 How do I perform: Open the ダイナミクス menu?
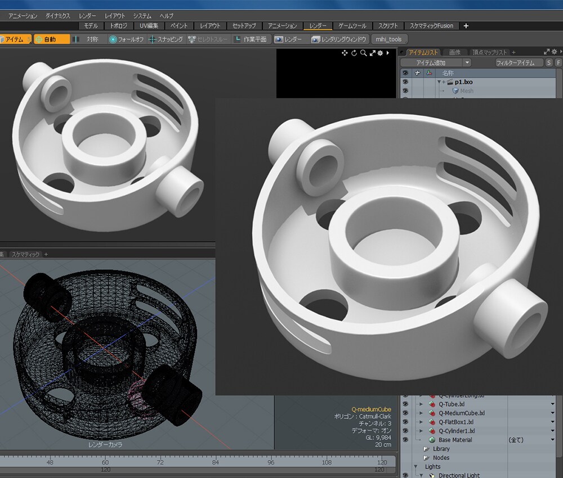click(57, 16)
